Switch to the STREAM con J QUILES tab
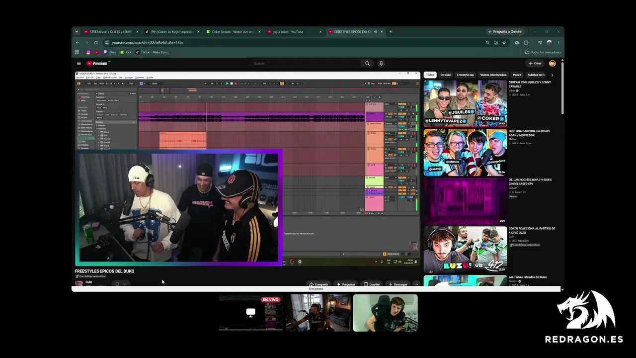The height and width of the screenshot is (358, 636). [111, 32]
